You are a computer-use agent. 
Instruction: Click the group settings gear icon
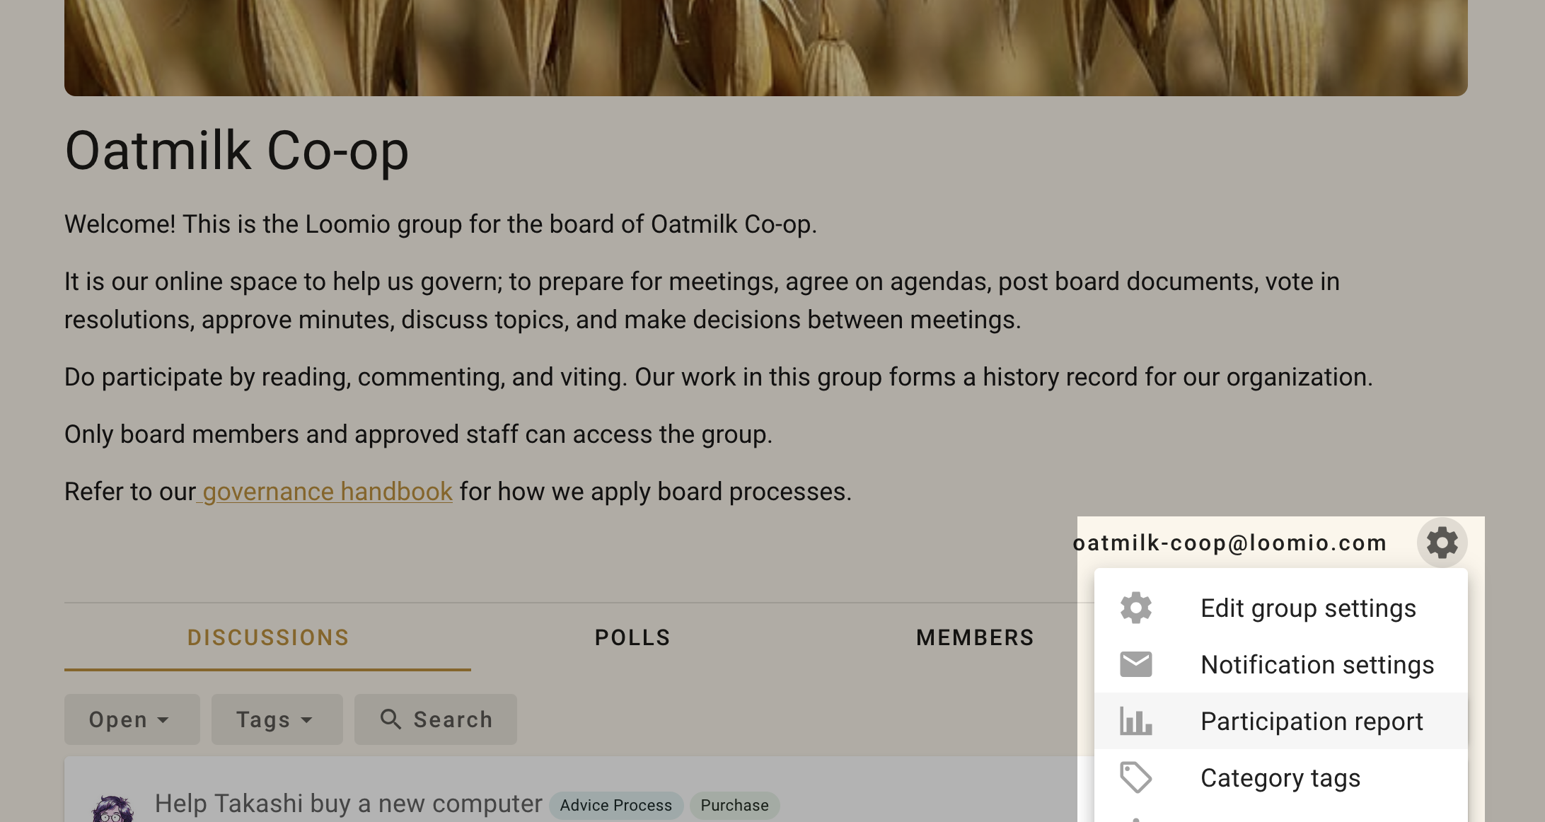(1442, 543)
